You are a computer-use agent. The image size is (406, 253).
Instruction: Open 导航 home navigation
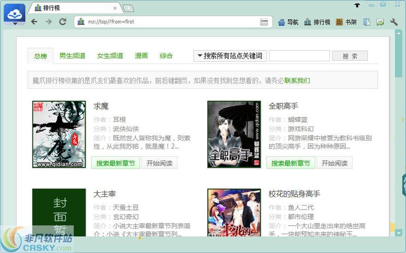point(288,22)
